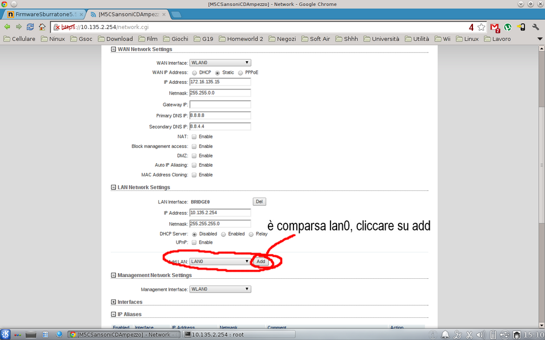Viewport: 545px width, 340px height.
Task: Open the Add LAN dropdown showing LAN0
Action: point(220,261)
